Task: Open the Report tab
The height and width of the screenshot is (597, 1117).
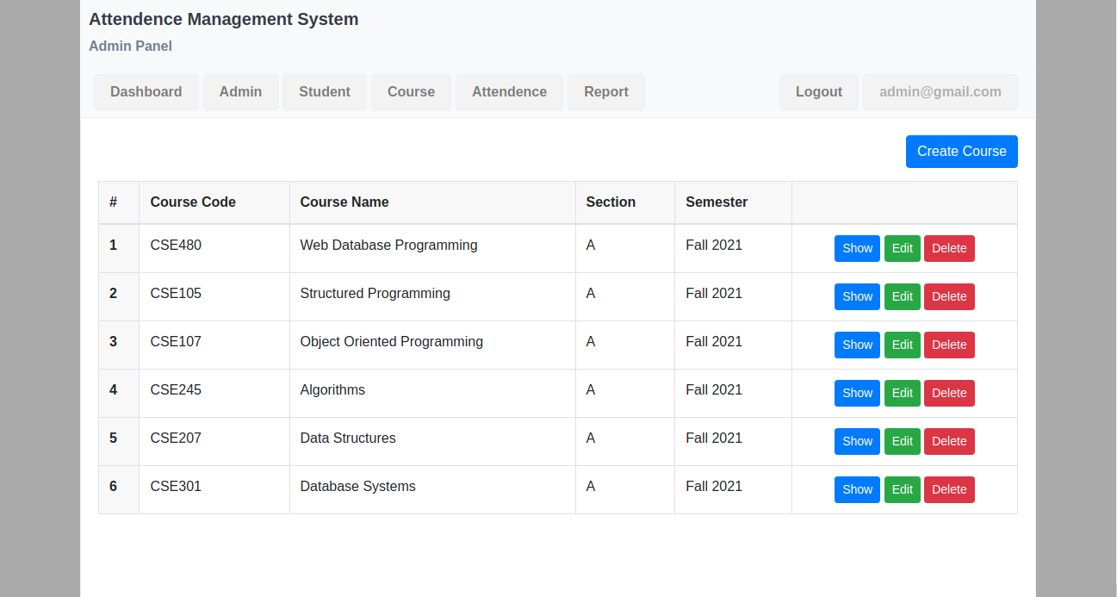Action: (x=605, y=92)
